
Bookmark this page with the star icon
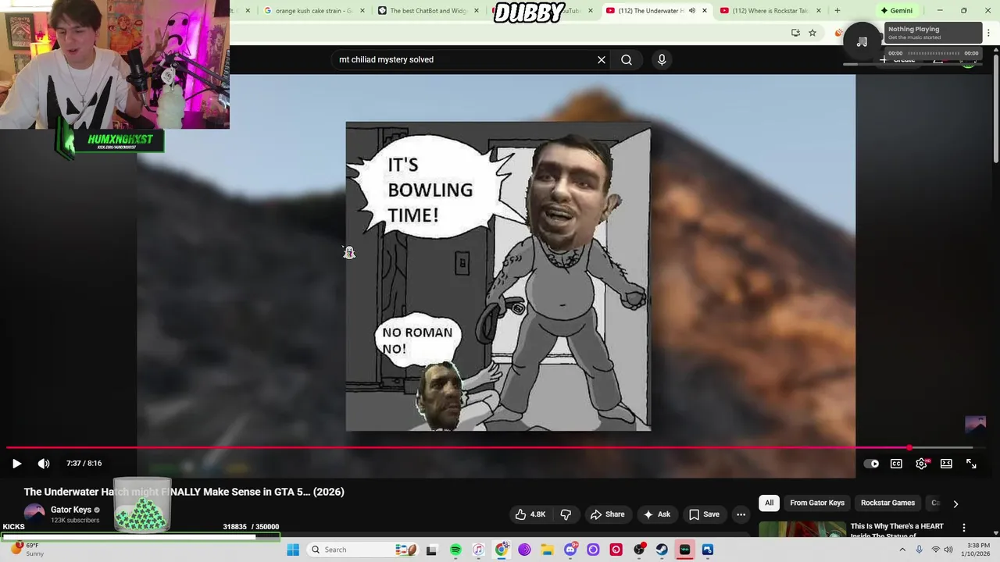812,33
